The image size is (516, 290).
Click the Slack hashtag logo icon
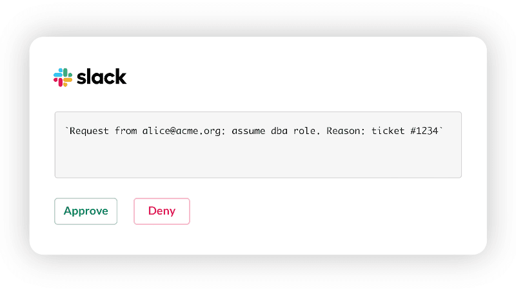coord(63,77)
